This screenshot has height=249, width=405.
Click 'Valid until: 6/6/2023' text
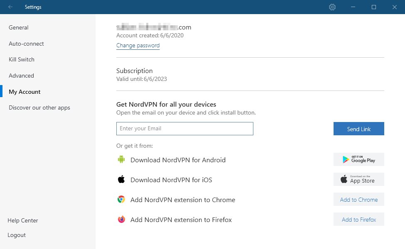(x=142, y=79)
